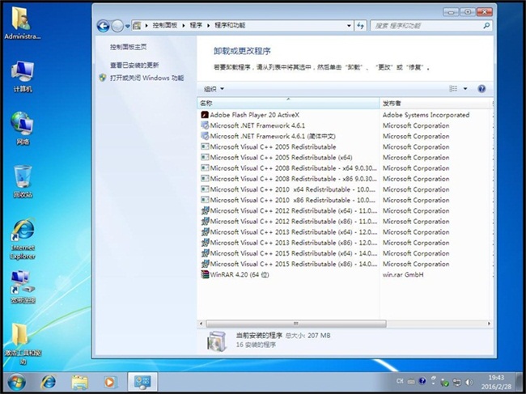Viewport: 526px width, 394px height.
Task: Open the 宽带连接 desktop shortcut
Action: coord(23,287)
